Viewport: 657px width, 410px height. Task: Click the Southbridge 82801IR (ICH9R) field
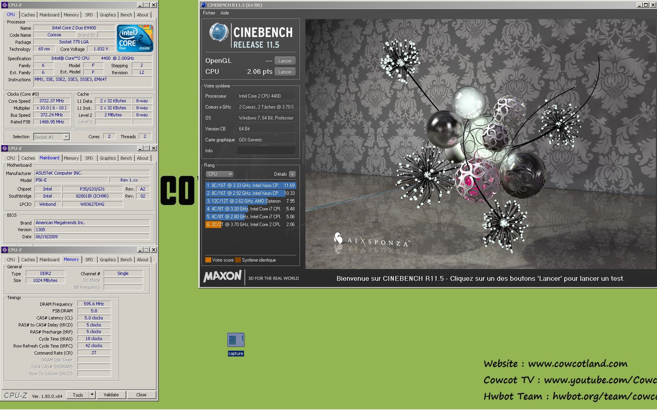point(92,196)
